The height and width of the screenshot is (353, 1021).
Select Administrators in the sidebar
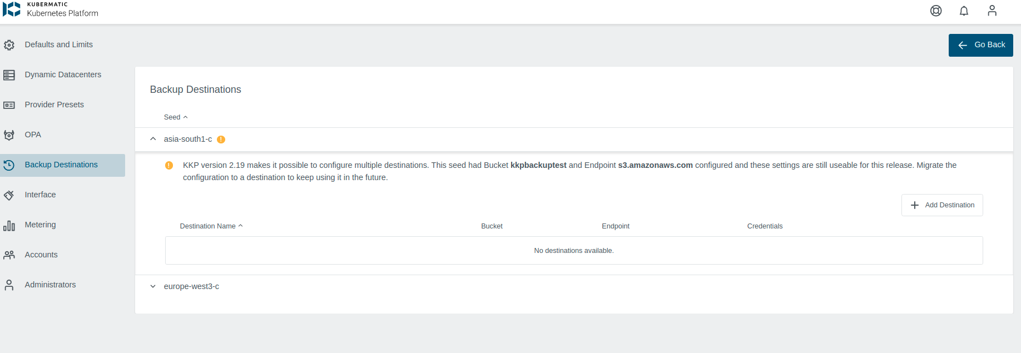pos(50,285)
